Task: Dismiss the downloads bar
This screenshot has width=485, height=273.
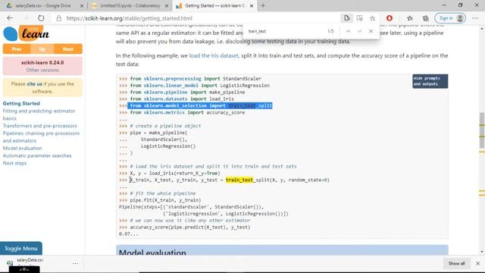Action: (478, 263)
